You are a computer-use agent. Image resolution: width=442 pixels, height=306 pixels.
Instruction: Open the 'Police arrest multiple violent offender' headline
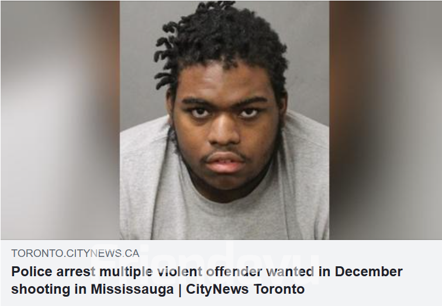pyautogui.click(x=206, y=280)
